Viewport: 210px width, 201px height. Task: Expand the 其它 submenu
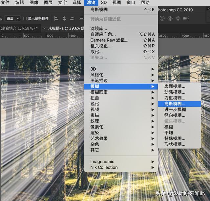[121, 150]
